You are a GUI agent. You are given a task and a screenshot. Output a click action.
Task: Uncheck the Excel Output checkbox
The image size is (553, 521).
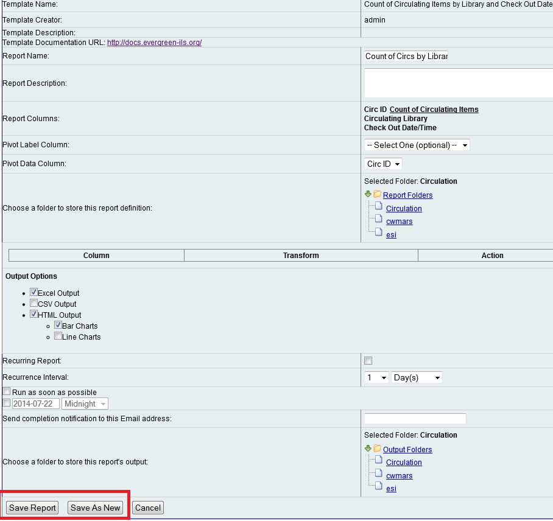[x=34, y=293]
